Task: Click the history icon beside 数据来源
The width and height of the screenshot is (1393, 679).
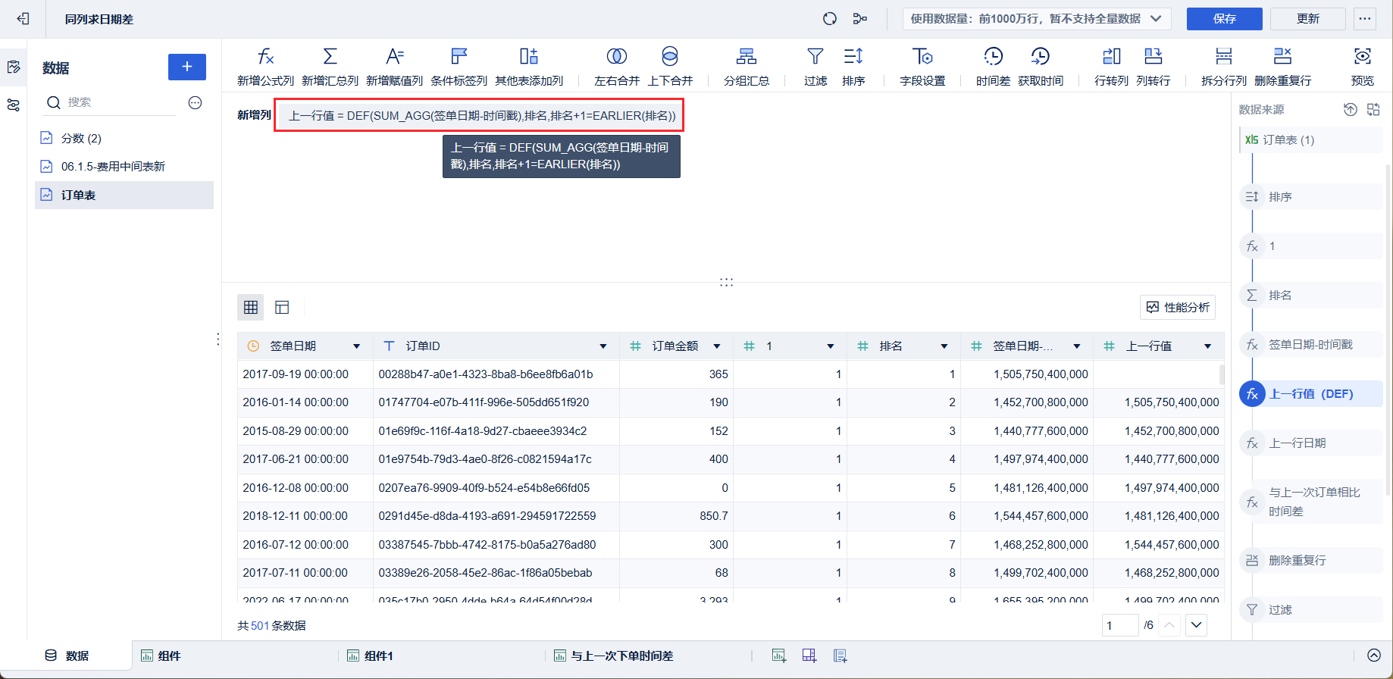Action: pyautogui.click(x=1351, y=110)
